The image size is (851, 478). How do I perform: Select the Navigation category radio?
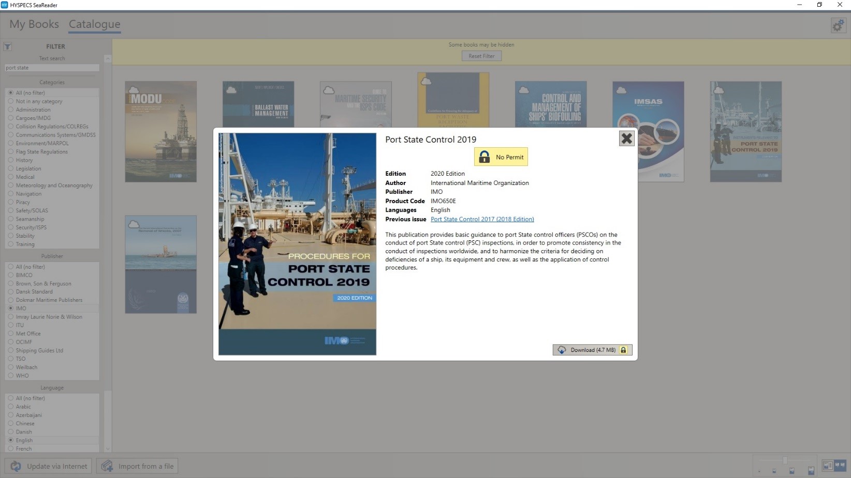point(10,194)
